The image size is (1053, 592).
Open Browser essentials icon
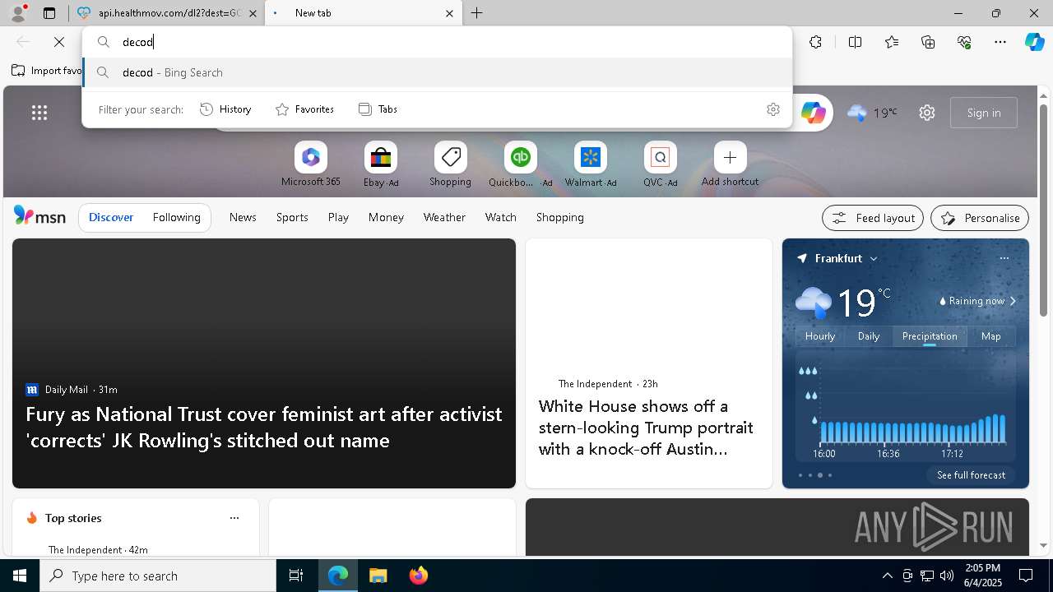tap(964, 42)
